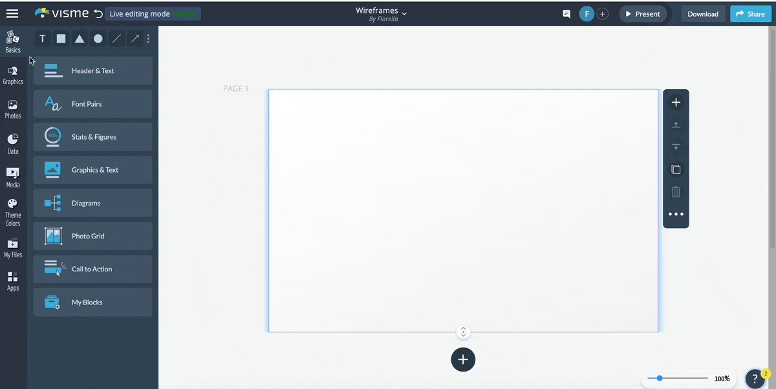776x389 pixels.
Task: Click the Share button
Action: [x=750, y=13]
